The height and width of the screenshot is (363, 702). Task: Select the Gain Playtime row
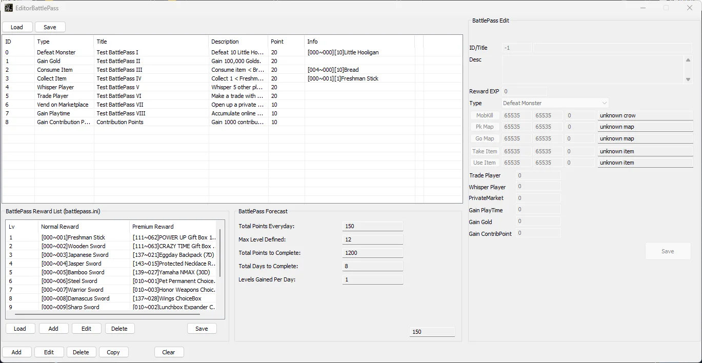[x=232, y=113]
